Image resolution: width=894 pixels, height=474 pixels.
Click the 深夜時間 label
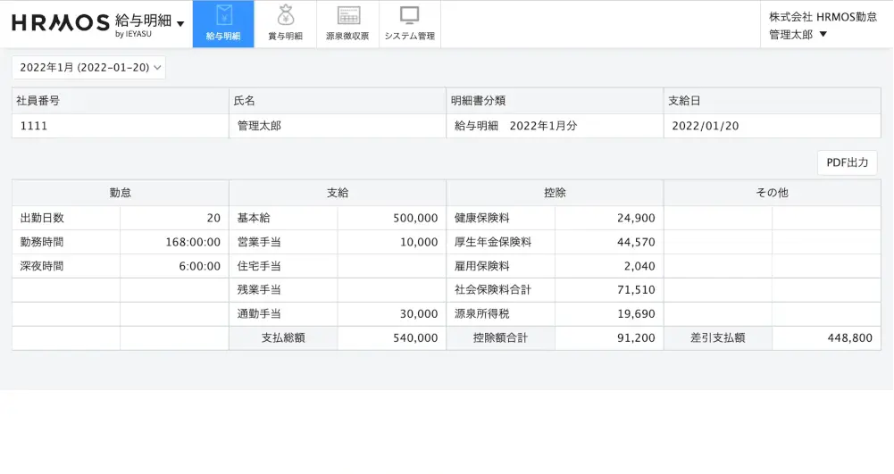point(42,266)
